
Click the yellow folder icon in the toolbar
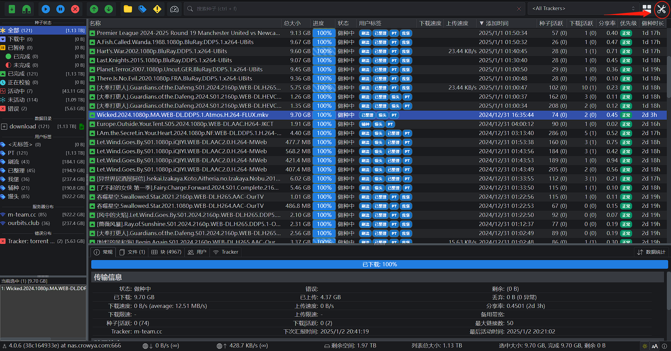point(128,9)
